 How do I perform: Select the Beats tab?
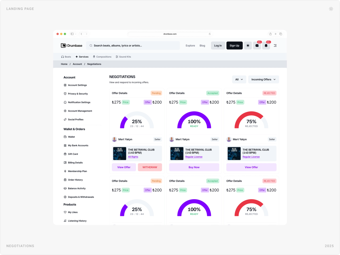(66, 57)
